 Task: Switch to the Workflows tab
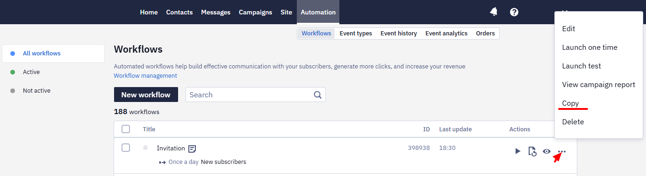pos(316,34)
